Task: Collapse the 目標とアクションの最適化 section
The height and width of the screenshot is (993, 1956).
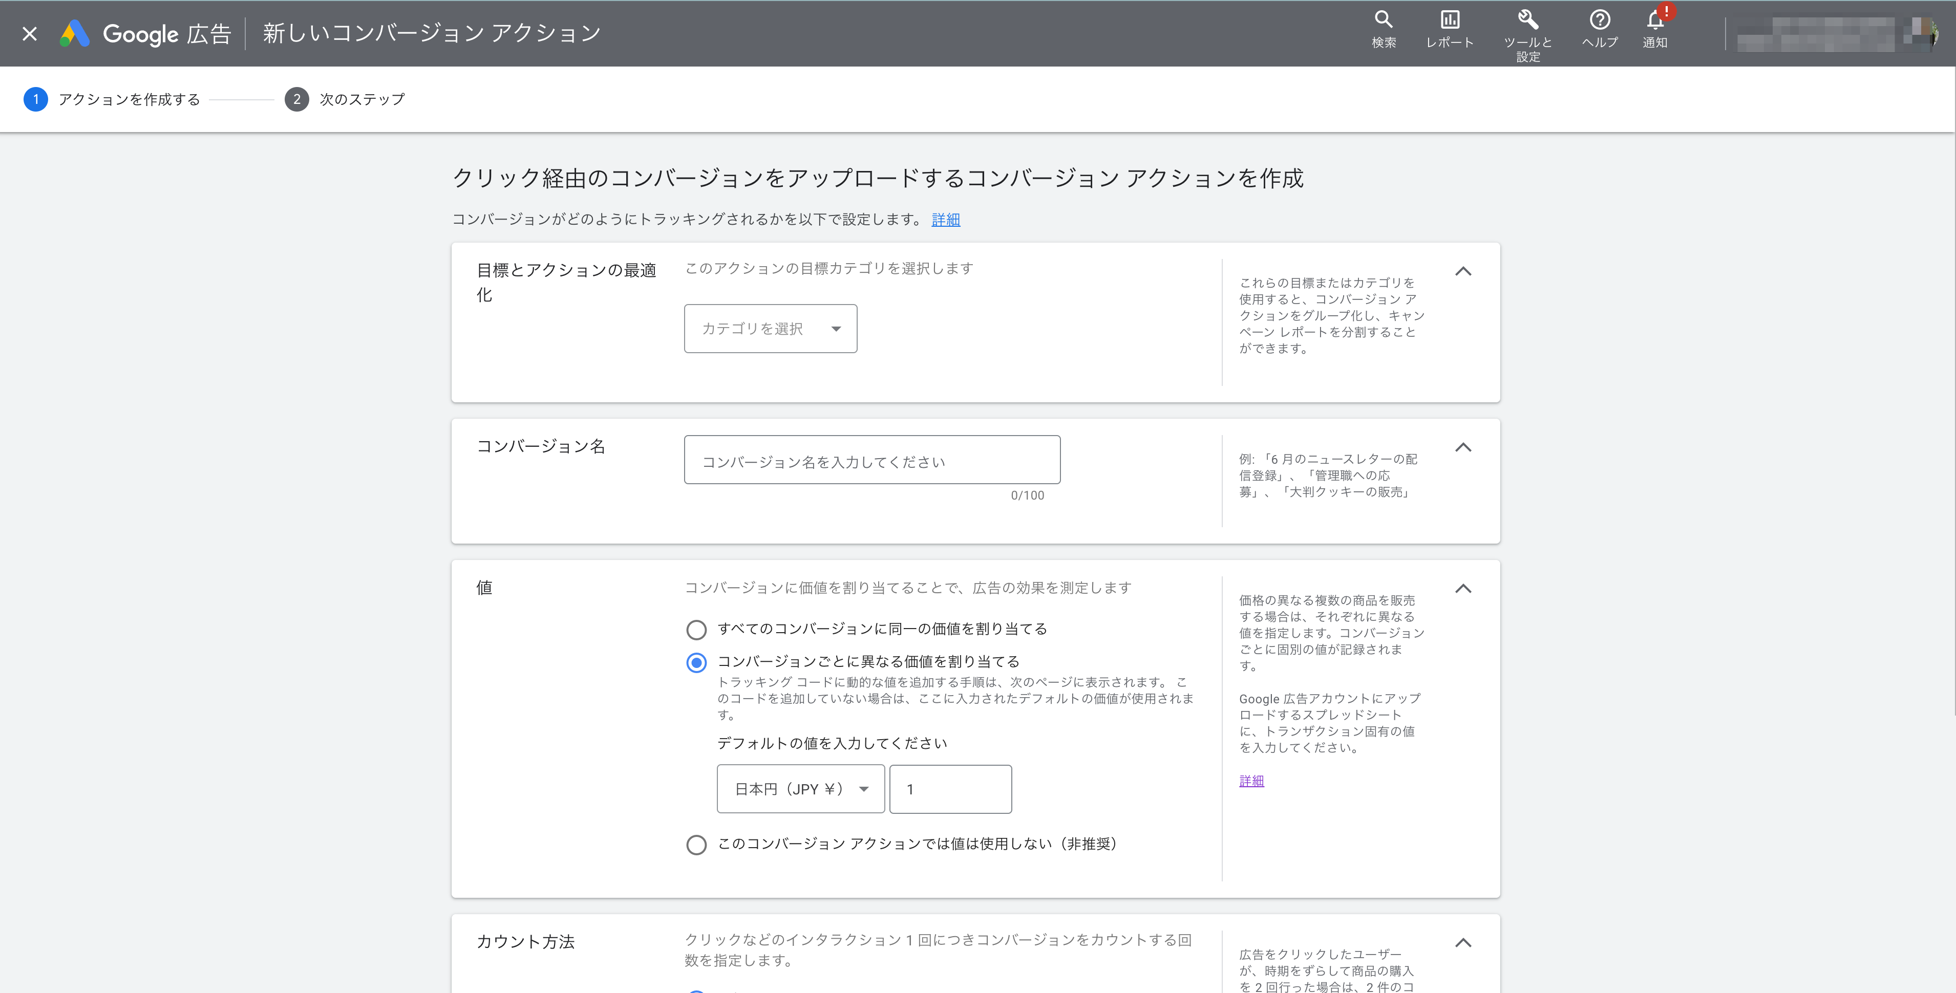Action: tap(1462, 271)
